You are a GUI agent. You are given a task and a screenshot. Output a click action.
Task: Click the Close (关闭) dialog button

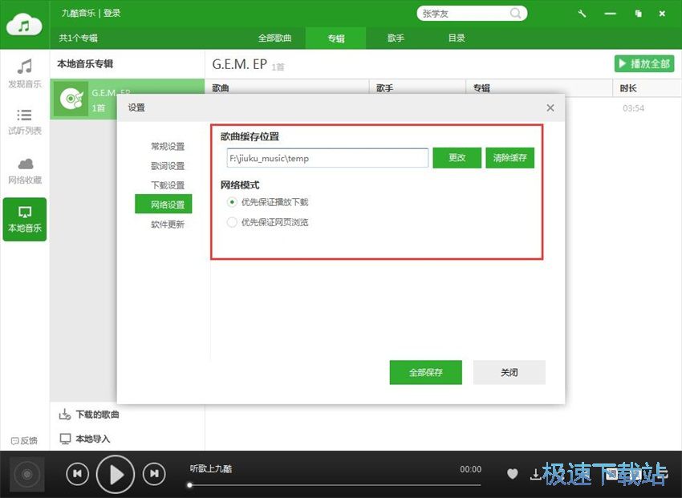(509, 372)
